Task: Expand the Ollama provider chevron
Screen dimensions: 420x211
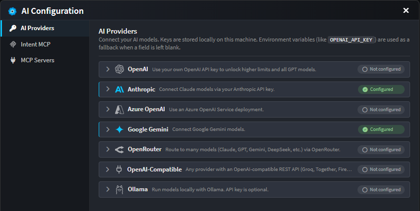Action: coord(108,189)
